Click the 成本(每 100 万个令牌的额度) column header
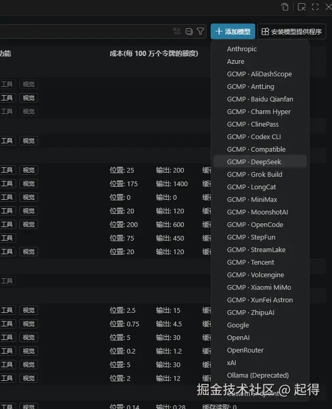 (154, 53)
